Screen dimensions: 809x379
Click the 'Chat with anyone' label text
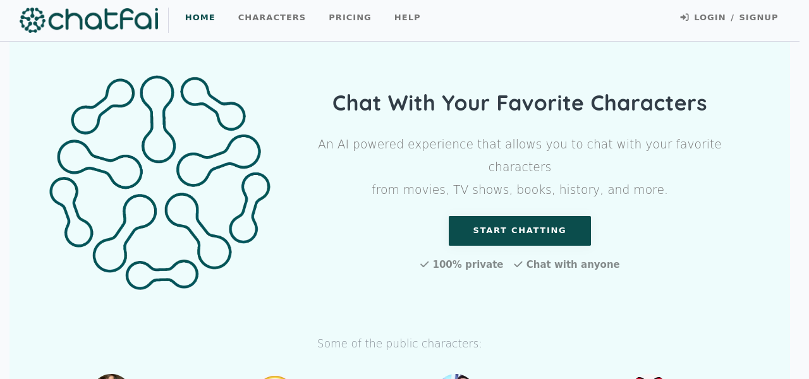(573, 265)
